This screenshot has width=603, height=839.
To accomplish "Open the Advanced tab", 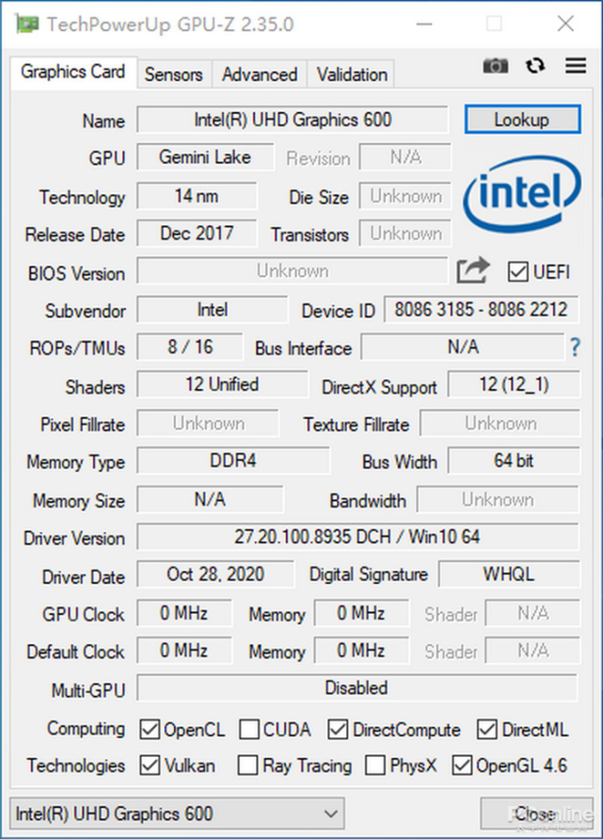I will (260, 74).
